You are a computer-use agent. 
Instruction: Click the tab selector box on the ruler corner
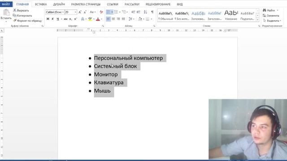[x=2, y=30]
